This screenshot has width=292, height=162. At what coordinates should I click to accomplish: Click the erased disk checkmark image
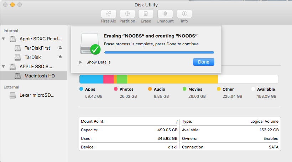point(90,44)
